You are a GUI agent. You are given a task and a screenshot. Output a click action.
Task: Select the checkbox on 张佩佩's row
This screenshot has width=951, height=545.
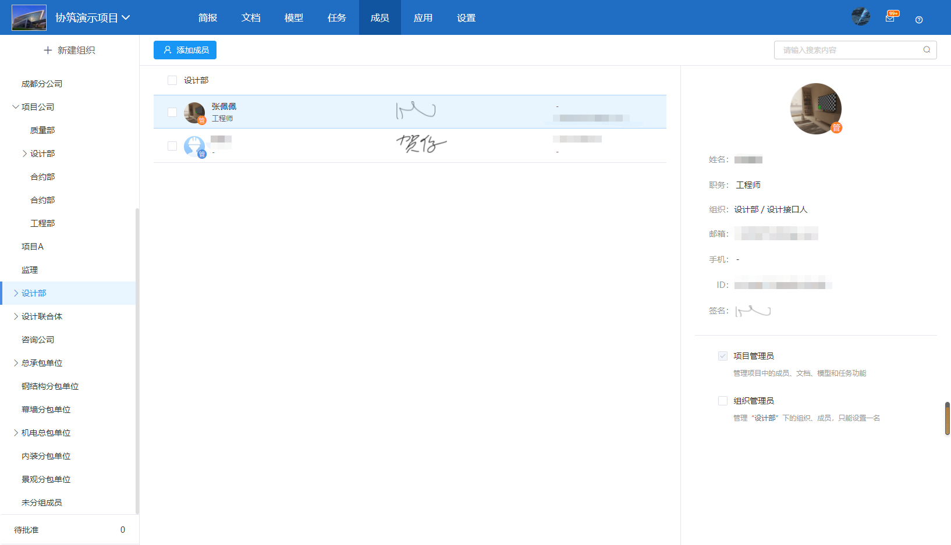point(172,112)
